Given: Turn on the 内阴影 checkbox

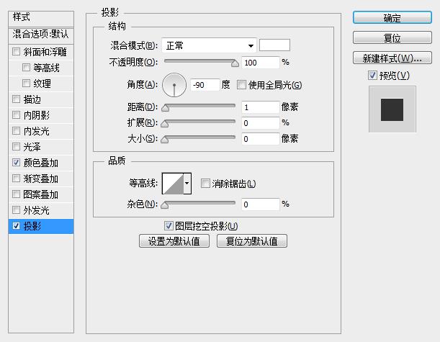Looking at the screenshot, I should (17, 114).
